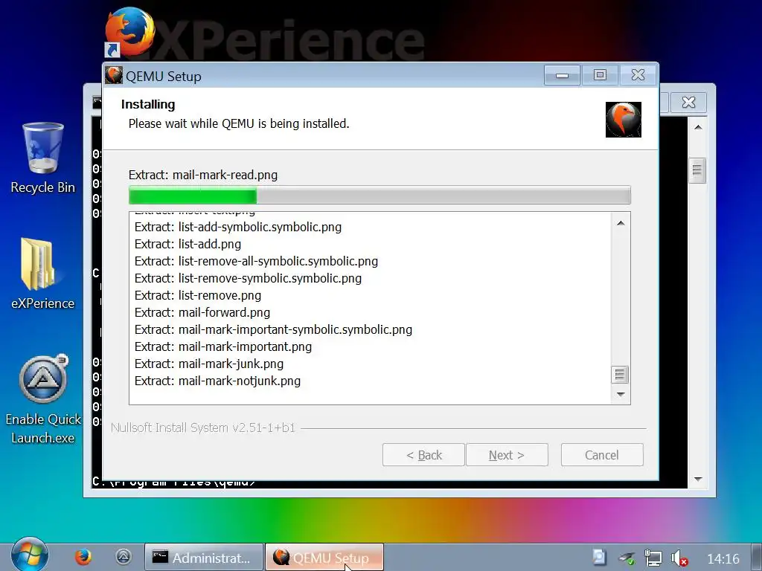
Task: Select log line mail-mark-important-symbolic.symbolic.png
Action: click(x=273, y=329)
